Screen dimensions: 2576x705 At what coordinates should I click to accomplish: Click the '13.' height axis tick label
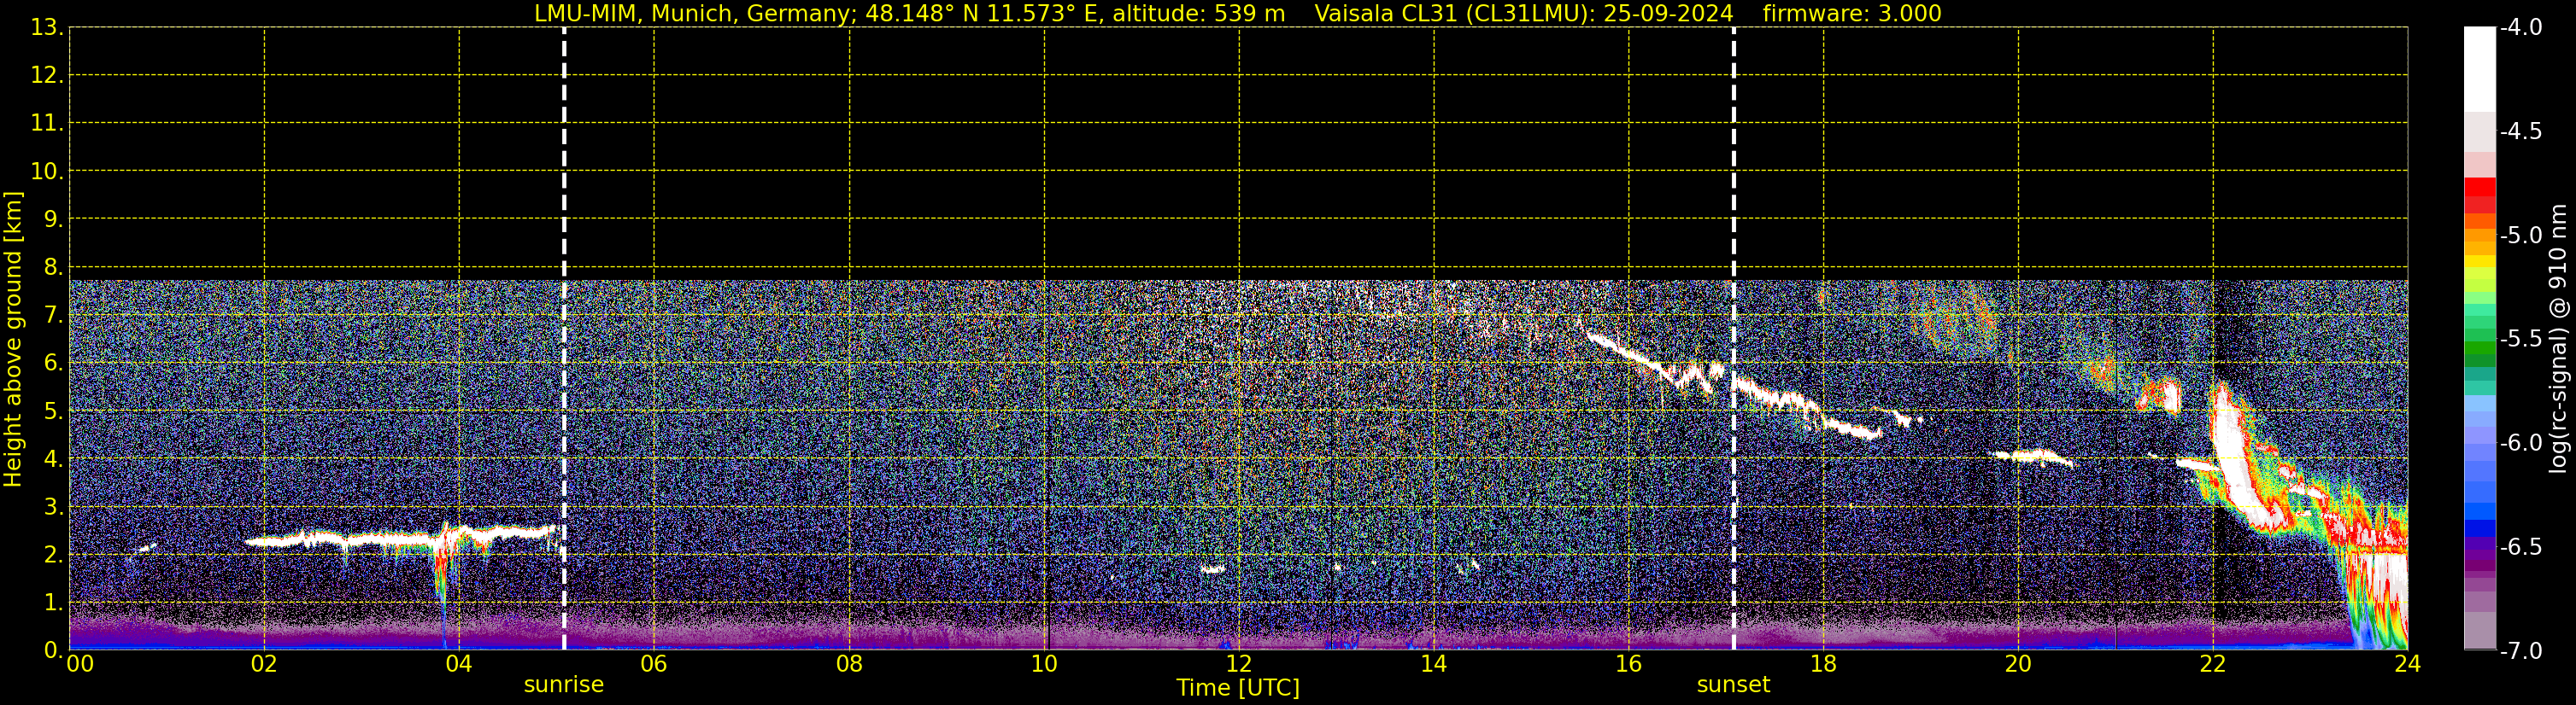(47, 28)
